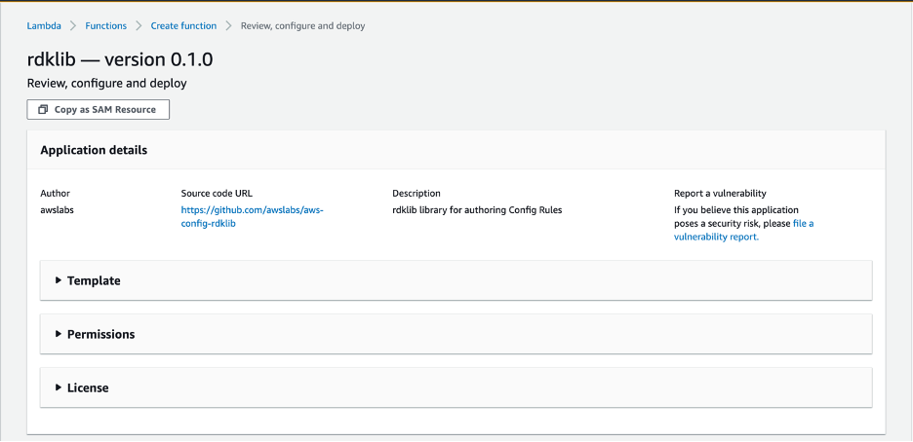Click the breadcrumb chevron after Functions
This screenshot has width=913, height=442.
[x=139, y=26]
